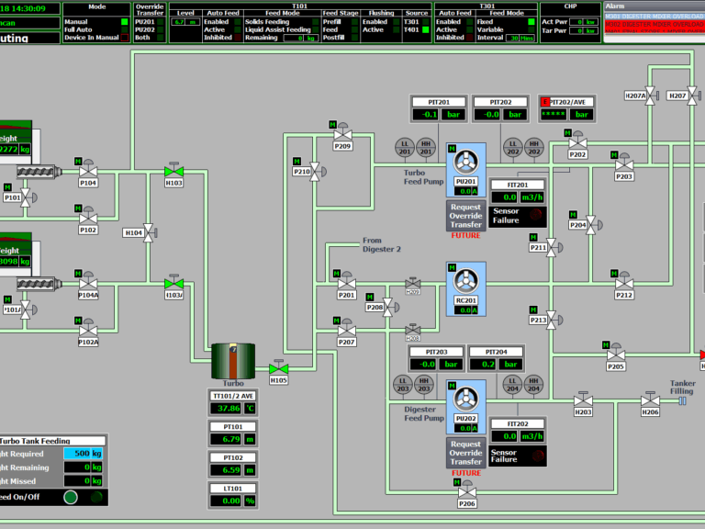The height and width of the screenshot is (529, 705).
Task: Edit the Weight Required 500 kg field
Action: 84,454
